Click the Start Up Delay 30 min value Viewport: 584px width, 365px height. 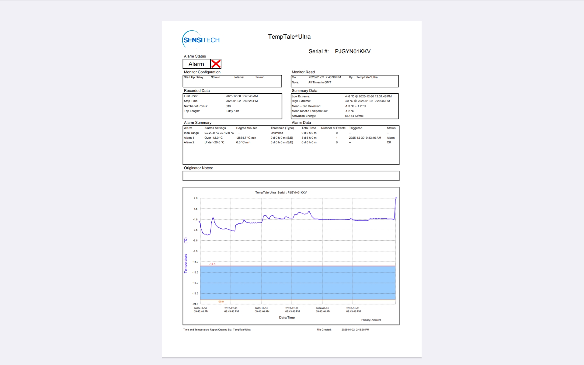click(215, 77)
